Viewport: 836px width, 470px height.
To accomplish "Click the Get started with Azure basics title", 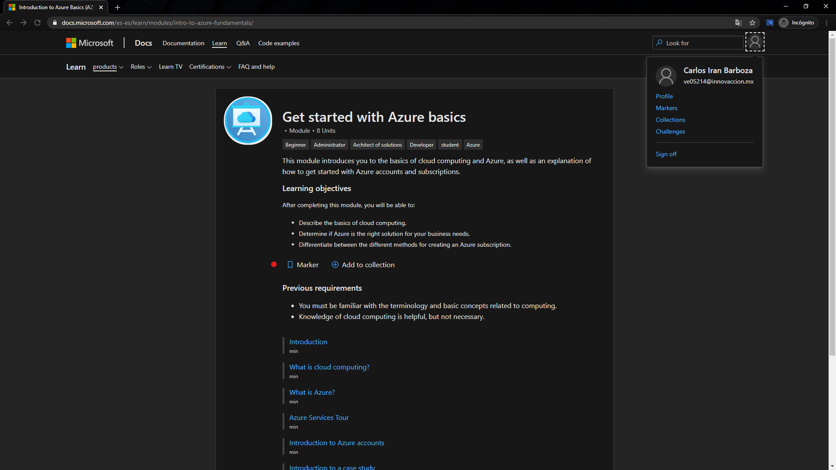I will (x=374, y=117).
